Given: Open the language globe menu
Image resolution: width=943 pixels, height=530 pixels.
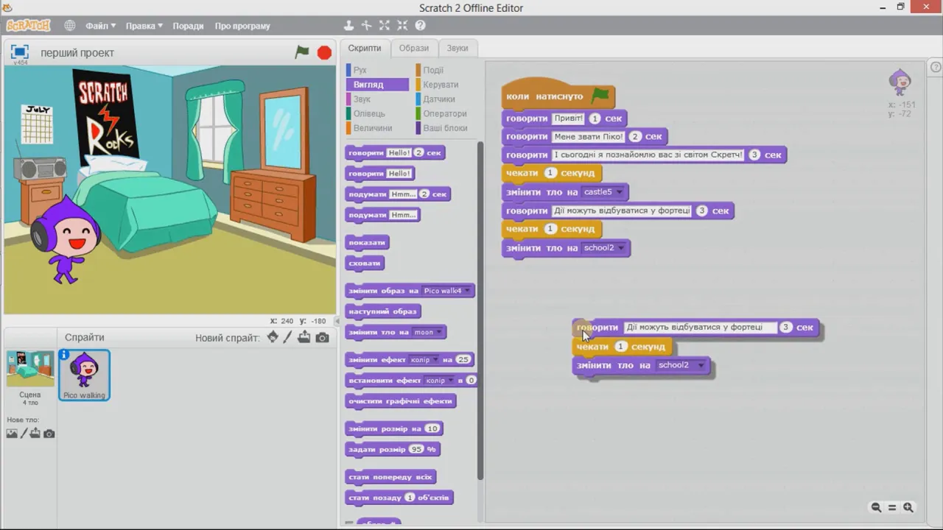Looking at the screenshot, I should pos(69,26).
